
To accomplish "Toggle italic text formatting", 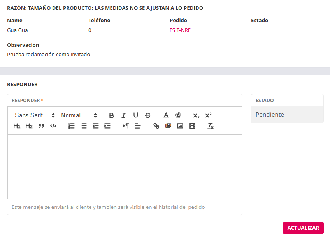I will coord(123,115).
